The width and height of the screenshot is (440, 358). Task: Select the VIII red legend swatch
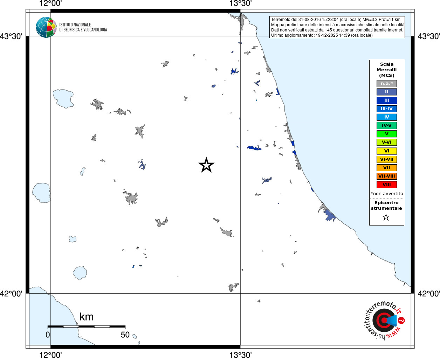(x=387, y=185)
